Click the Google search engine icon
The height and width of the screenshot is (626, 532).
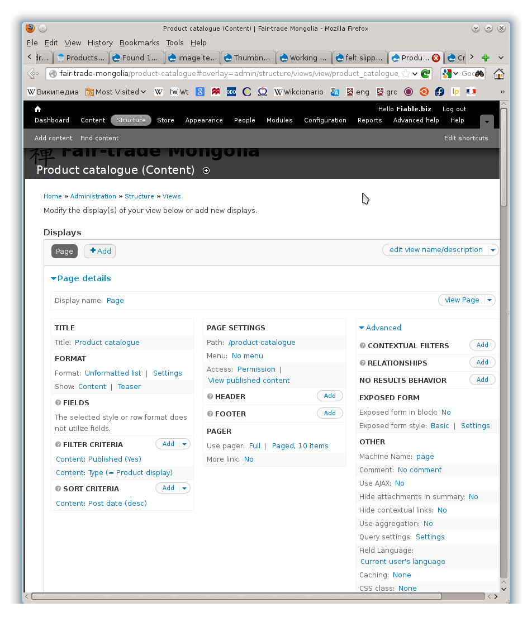pos(447,73)
